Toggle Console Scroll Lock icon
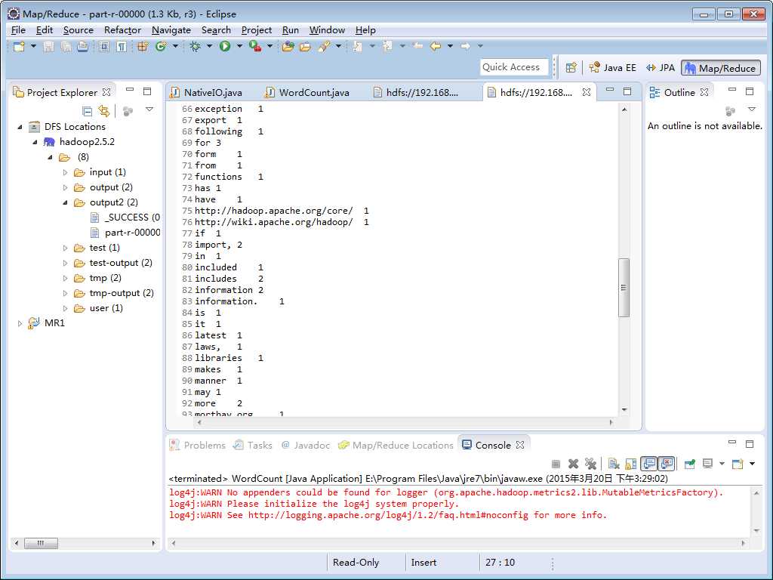This screenshot has width=773, height=580. [x=631, y=464]
